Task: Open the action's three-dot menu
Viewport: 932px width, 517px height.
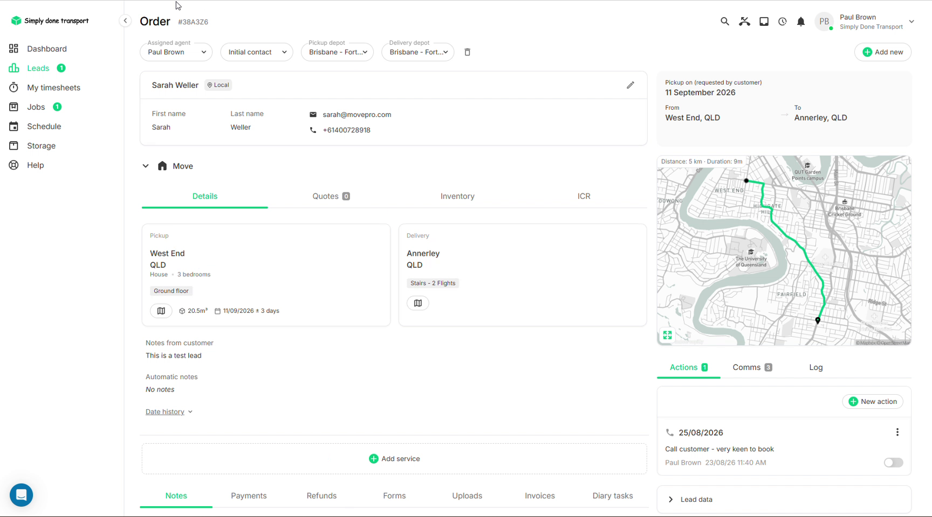Action: [x=897, y=432]
